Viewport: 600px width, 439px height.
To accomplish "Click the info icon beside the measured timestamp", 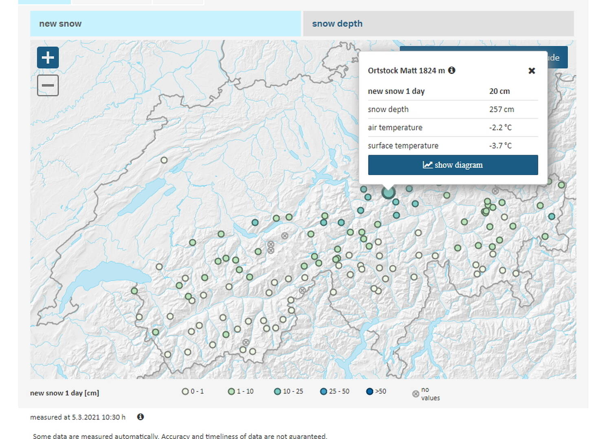I will coord(141,417).
